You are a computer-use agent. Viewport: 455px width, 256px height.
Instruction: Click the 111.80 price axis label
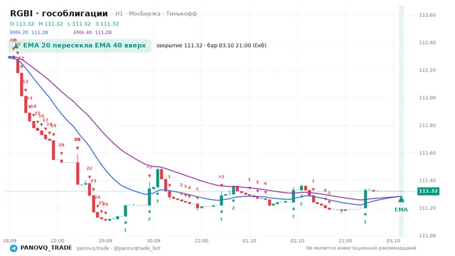pyautogui.click(x=427, y=125)
